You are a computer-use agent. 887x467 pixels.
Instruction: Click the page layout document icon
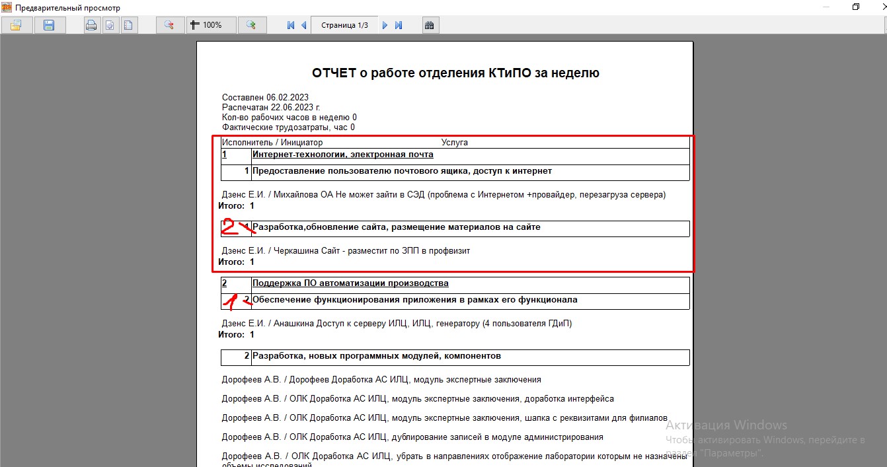(128, 25)
